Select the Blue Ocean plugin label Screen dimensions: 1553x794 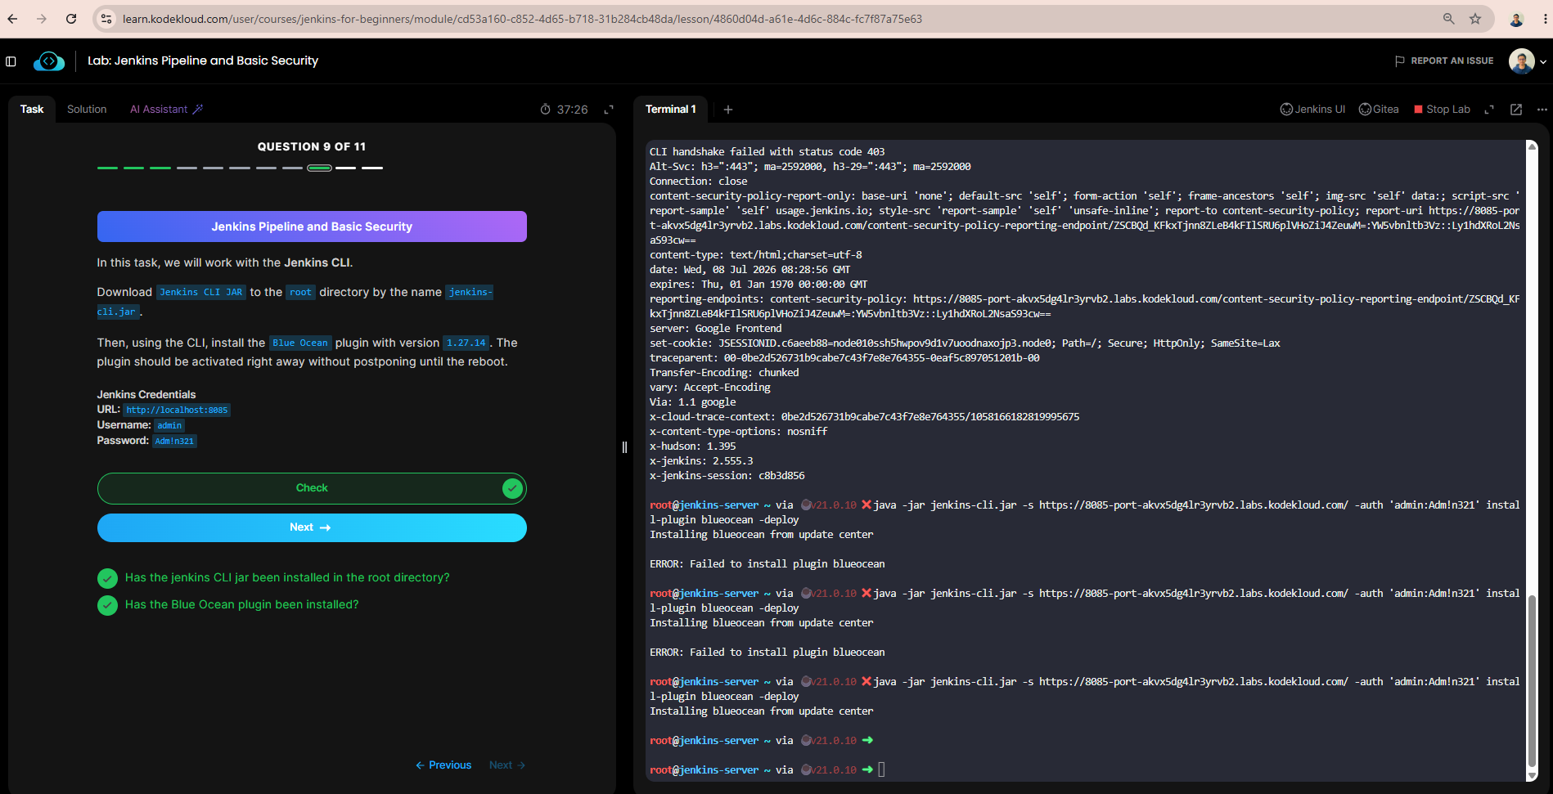click(x=300, y=343)
